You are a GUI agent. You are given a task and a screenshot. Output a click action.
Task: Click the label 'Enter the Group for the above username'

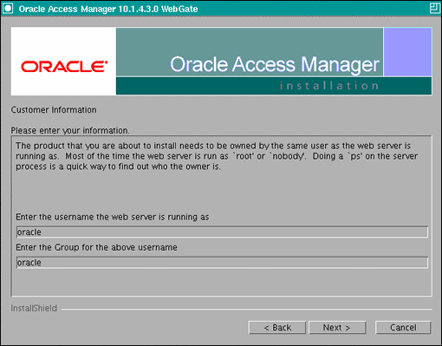(x=96, y=247)
